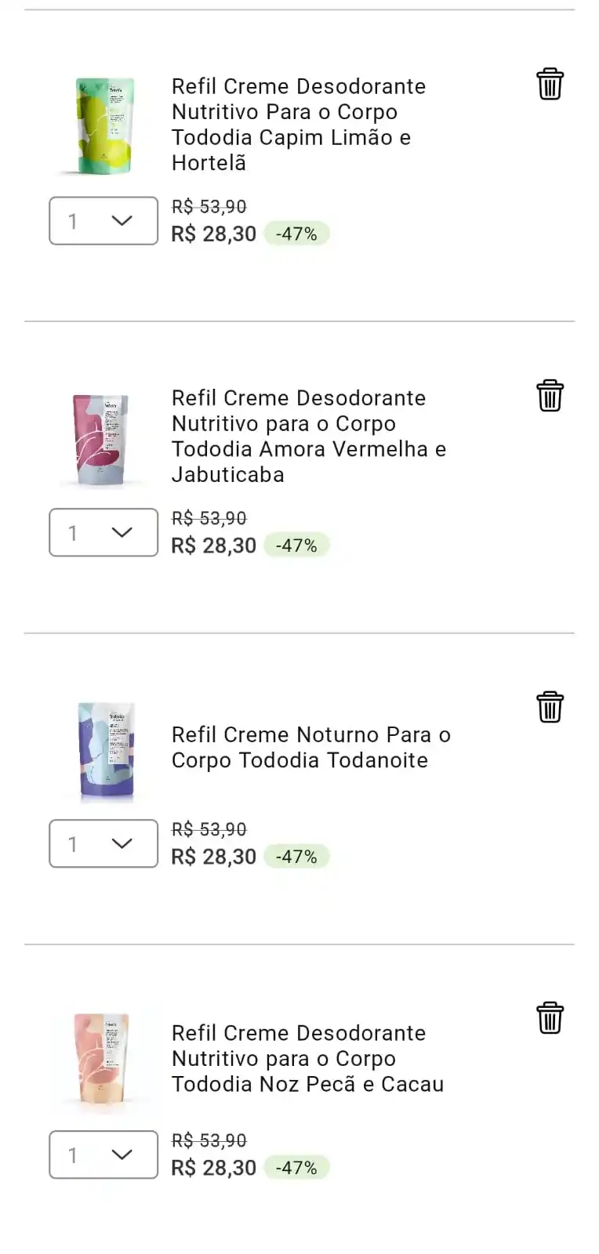Viewport: 599px width, 1254px height.
Task: Delete Capim Limão e Hortelã refil from cart
Action: point(550,84)
